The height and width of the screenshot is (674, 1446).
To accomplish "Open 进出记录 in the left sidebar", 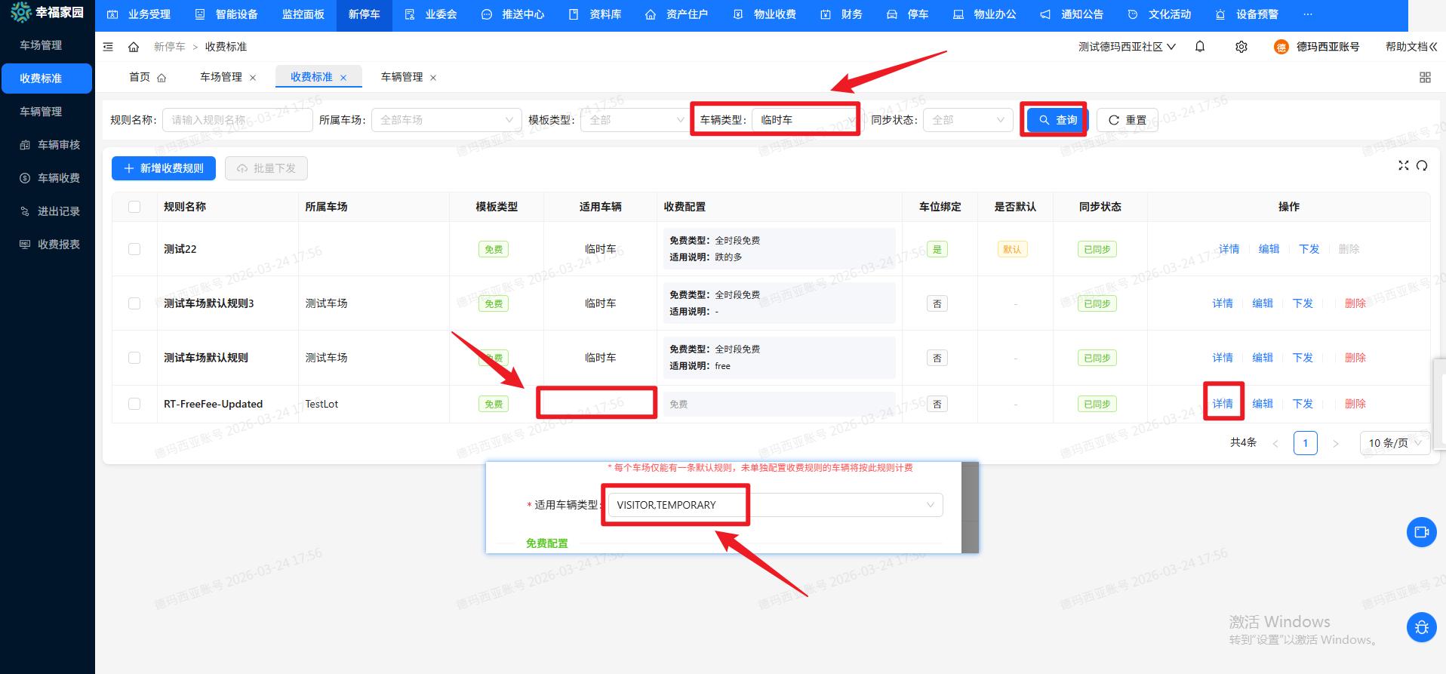I will pyautogui.click(x=58, y=211).
